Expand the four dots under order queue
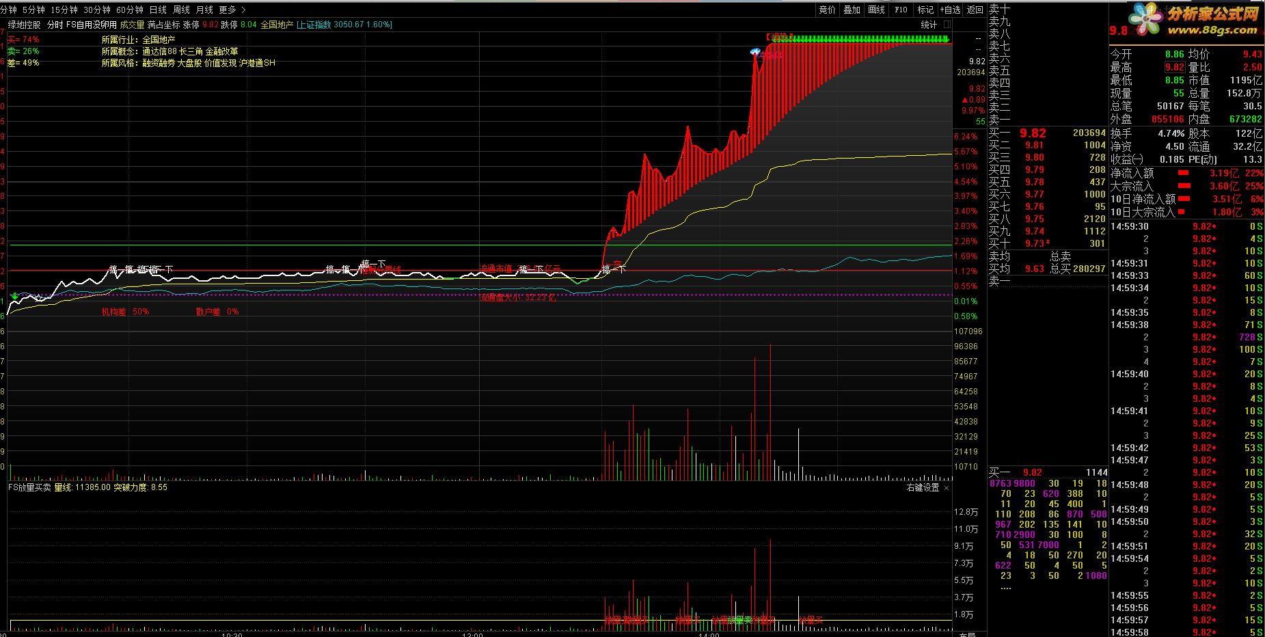This screenshot has width=1265, height=637. point(1005,587)
